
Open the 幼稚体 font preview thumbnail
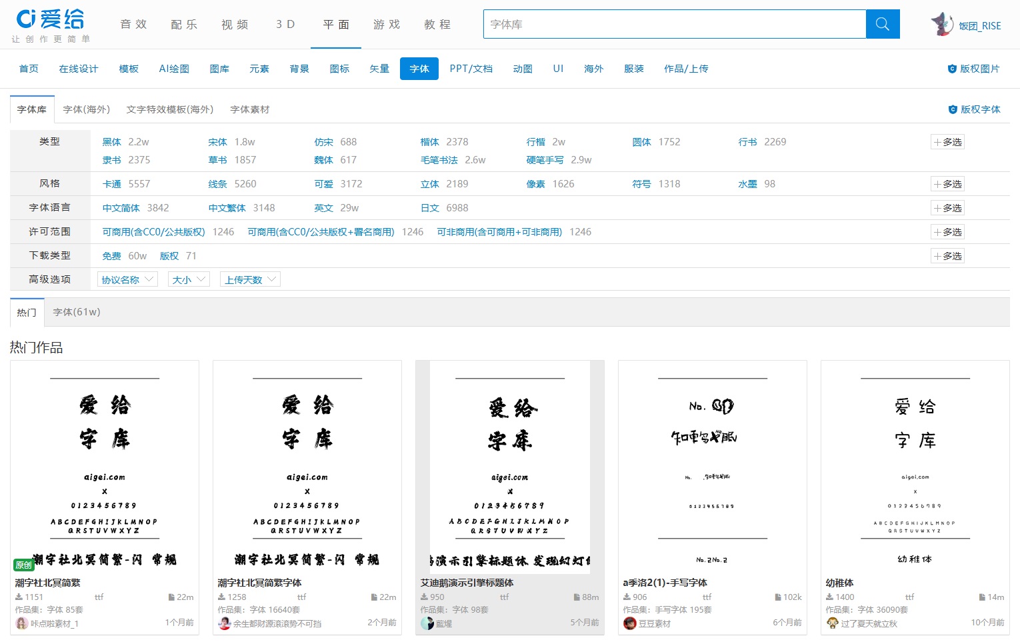[915, 467]
